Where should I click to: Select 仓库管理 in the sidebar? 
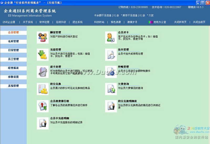pyautogui.click(x=13, y=41)
